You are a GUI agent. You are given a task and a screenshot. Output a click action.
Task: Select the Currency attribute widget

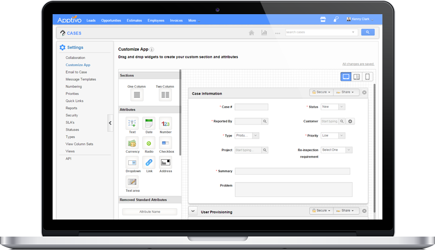132,143
